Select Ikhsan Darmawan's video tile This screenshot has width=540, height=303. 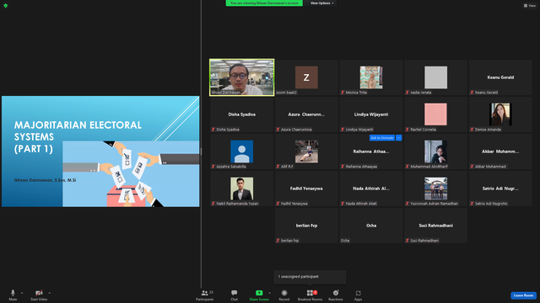242,77
